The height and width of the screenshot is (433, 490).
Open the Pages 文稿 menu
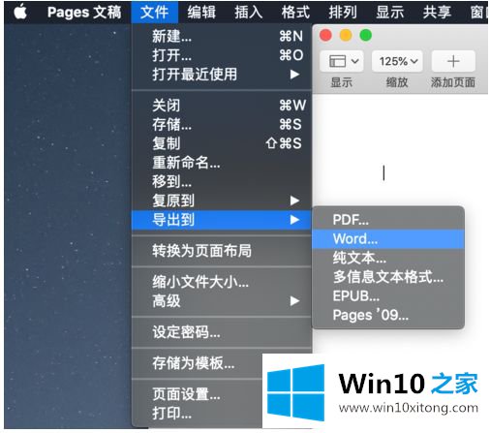84,12
